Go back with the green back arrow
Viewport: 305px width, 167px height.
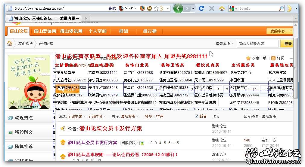[x=178, y=8]
